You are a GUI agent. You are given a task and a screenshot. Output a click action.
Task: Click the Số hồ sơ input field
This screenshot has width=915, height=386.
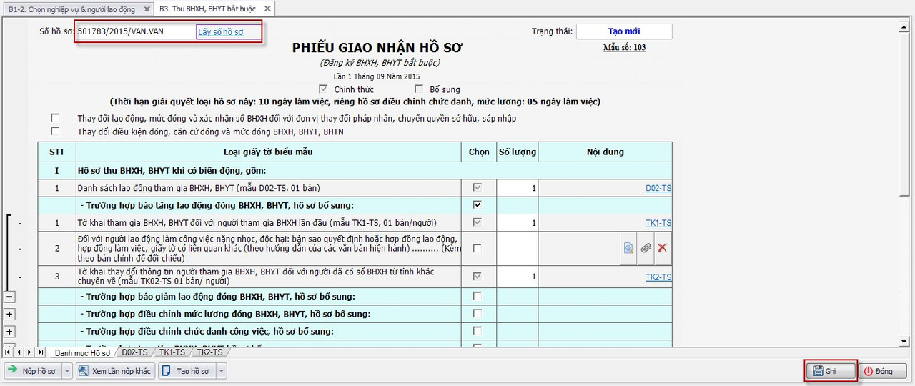[x=135, y=32]
